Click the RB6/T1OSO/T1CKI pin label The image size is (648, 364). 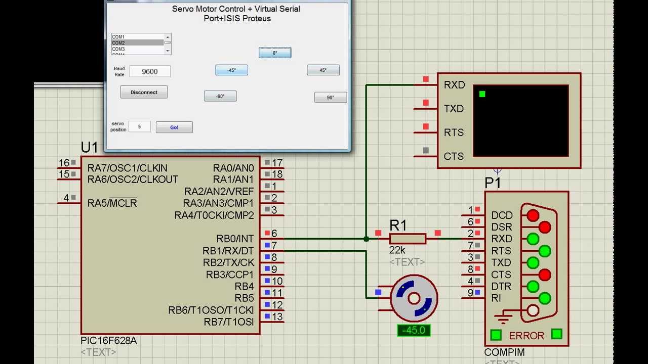(x=211, y=310)
